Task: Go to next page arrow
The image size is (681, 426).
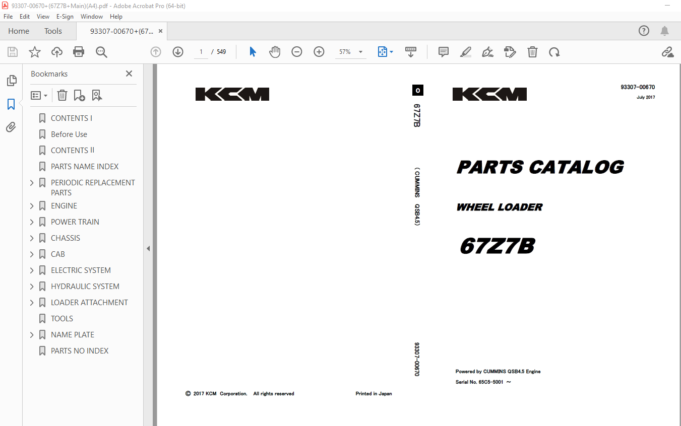Action: point(178,52)
